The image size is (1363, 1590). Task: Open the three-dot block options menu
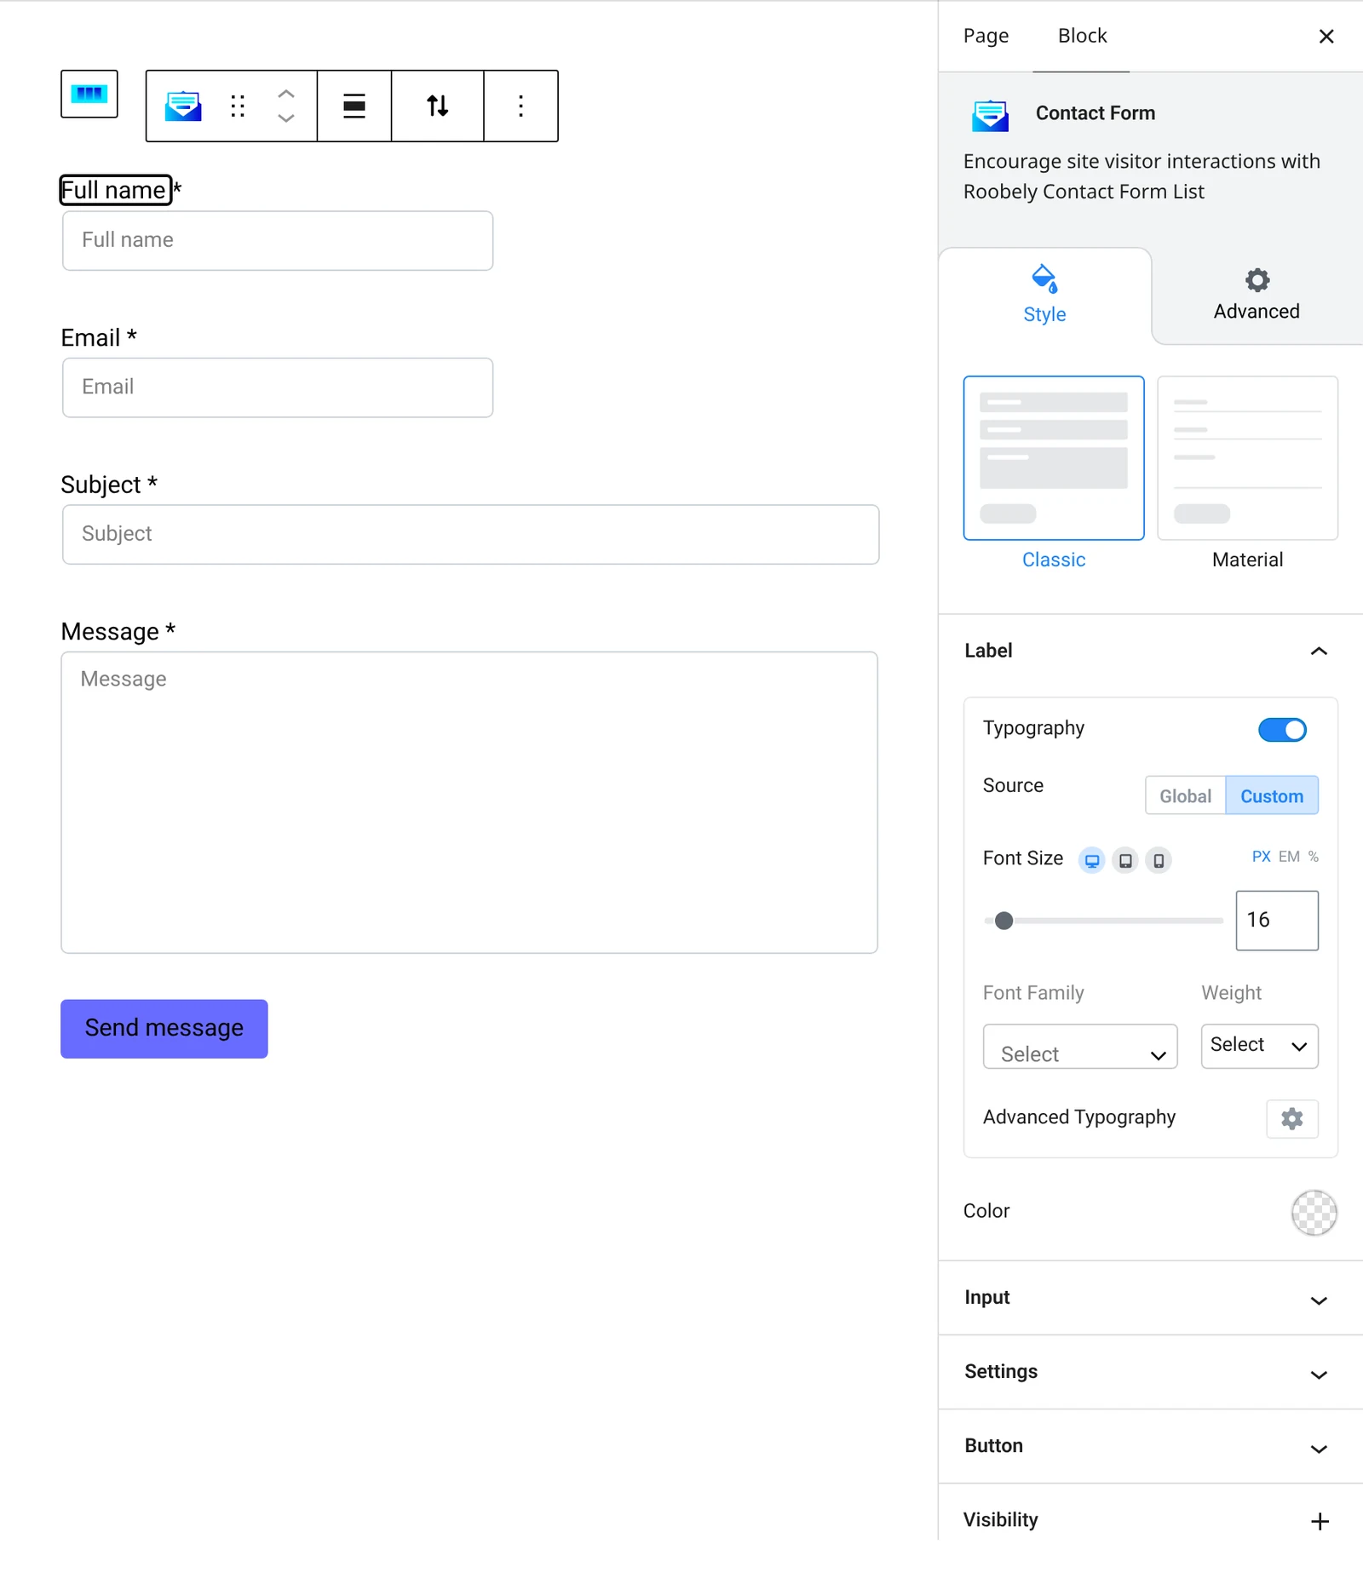click(520, 106)
